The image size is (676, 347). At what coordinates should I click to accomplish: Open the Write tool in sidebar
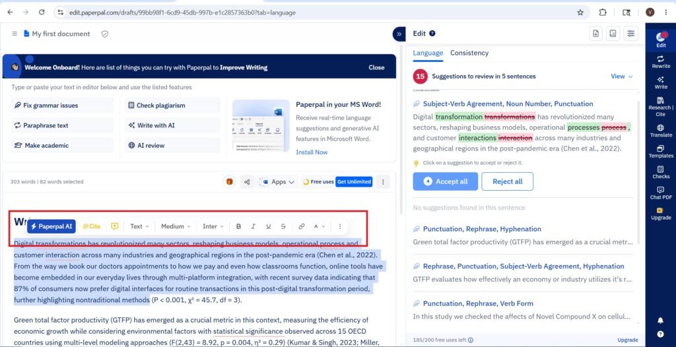660,82
